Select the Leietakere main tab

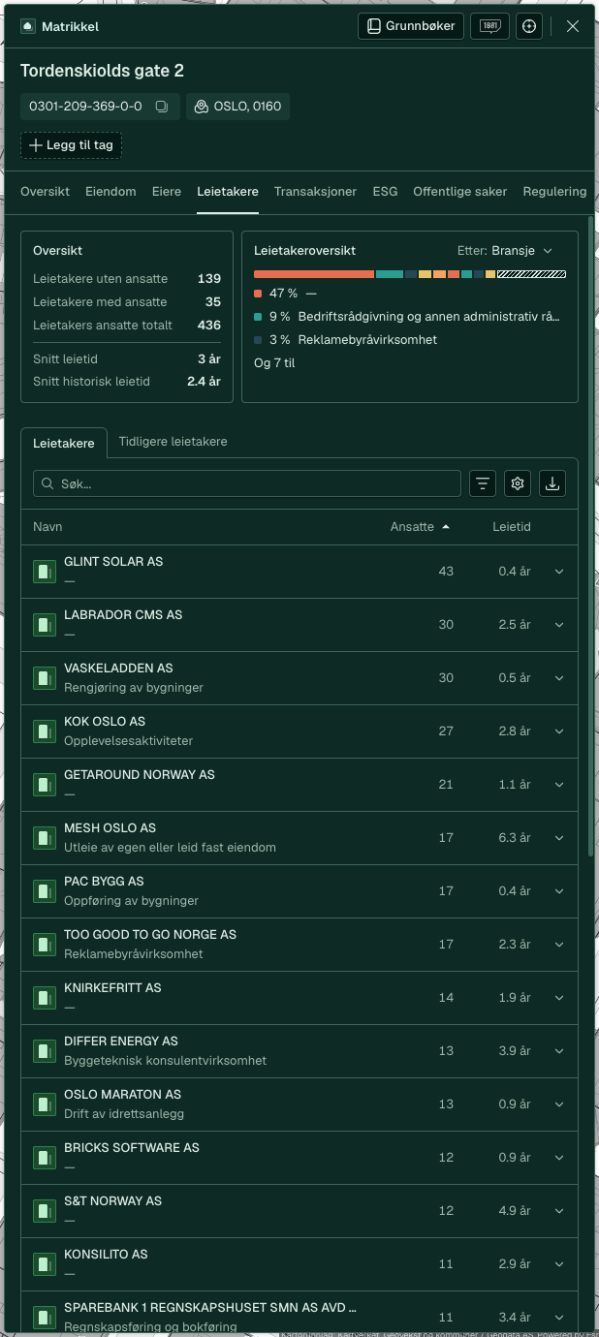click(228, 192)
